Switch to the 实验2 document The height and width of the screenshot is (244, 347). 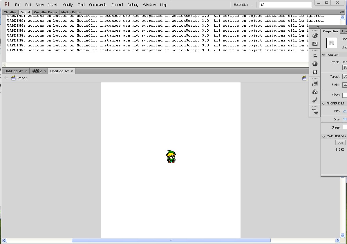pos(37,71)
